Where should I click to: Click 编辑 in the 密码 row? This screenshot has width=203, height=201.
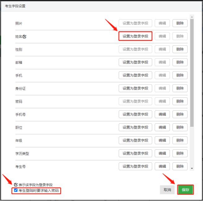pos(162,101)
